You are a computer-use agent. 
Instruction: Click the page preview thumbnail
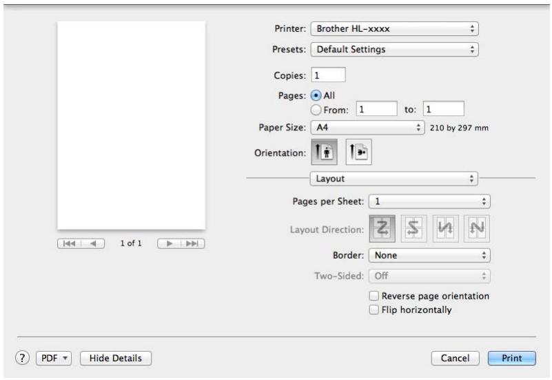(132, 126)
